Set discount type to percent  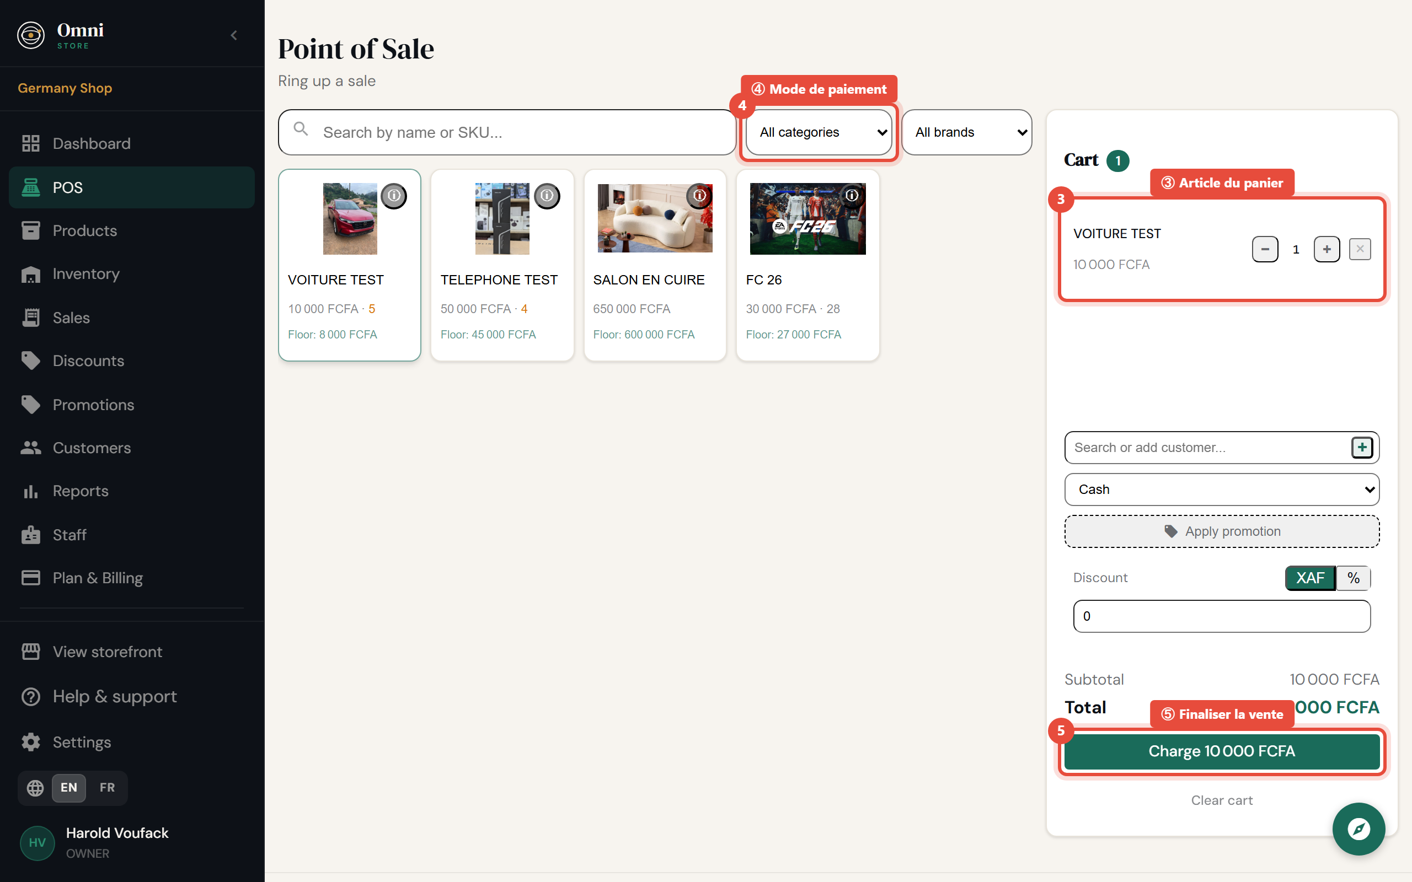coord(1354,578)
